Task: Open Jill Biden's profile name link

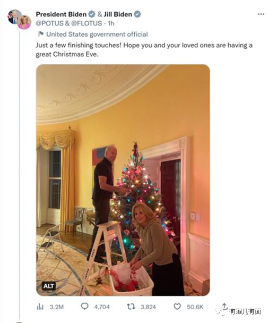Action: coord(118,14)
